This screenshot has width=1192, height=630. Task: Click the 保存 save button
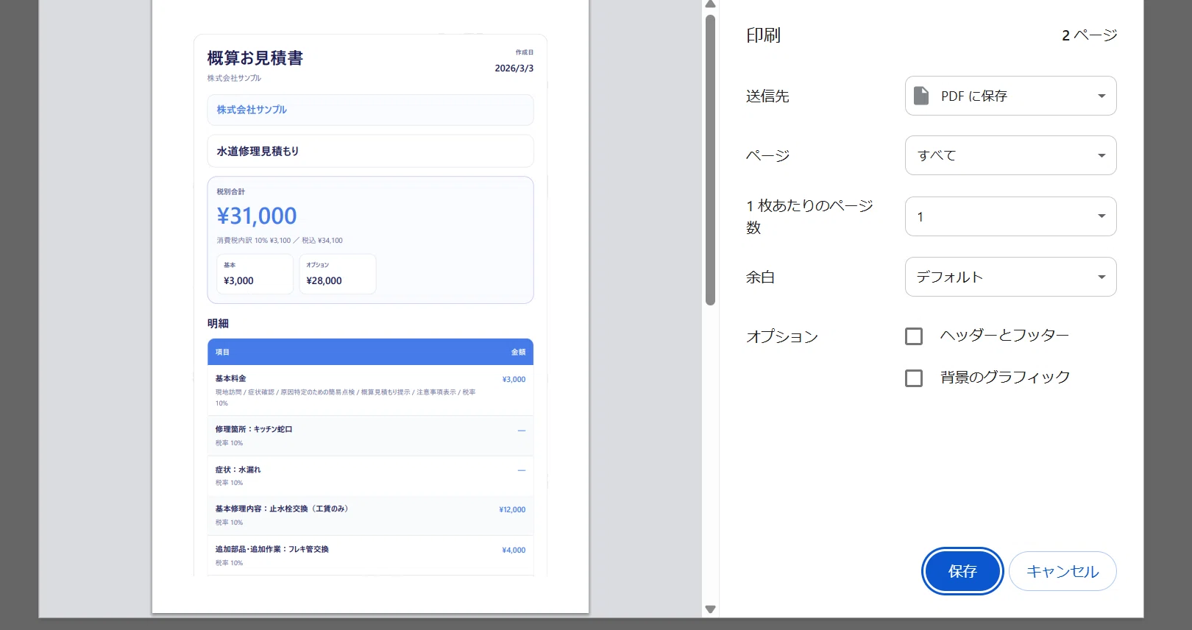point(962,571)
